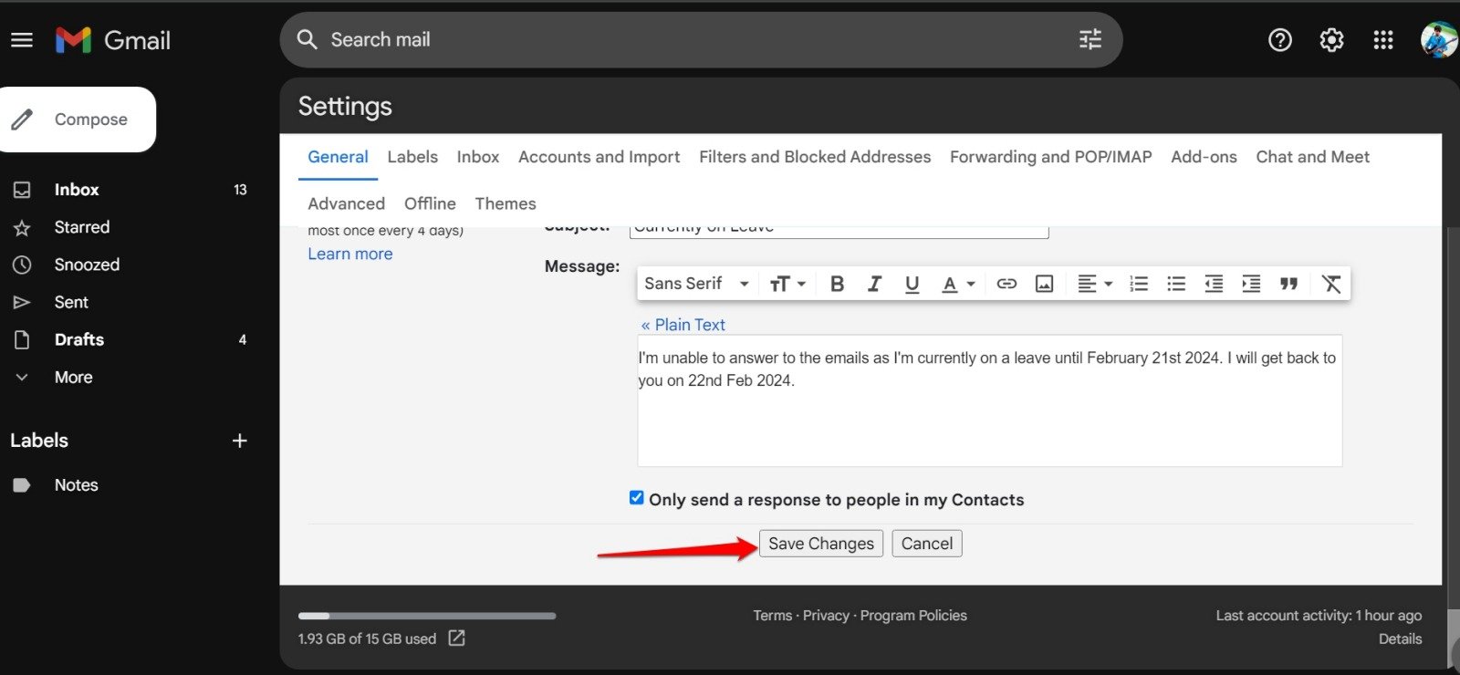Image resolution: width=1460 pixels, height=675 pixels.
Task: Click the Bold formatting icon
Action: click(x=837, y=284)
